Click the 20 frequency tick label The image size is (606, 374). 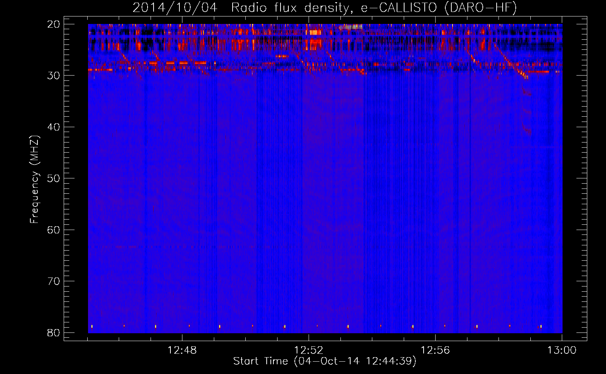pyautogui.click(x=54, y=24)
